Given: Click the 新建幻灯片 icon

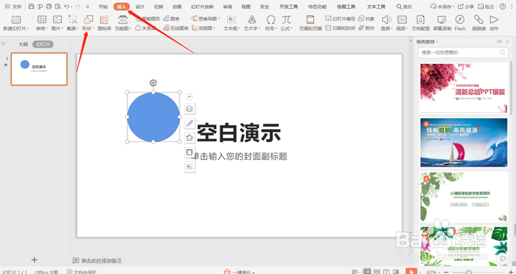Looking at the screenshot, I should pyautogui.click(x=16, y=20).
